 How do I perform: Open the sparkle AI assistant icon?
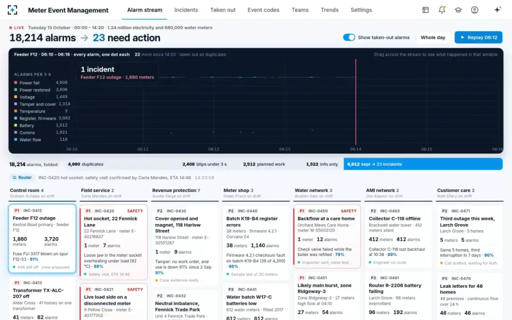point(497,10)
